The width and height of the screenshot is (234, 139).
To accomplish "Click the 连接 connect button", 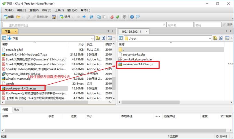I will click(x=227, y=24).
